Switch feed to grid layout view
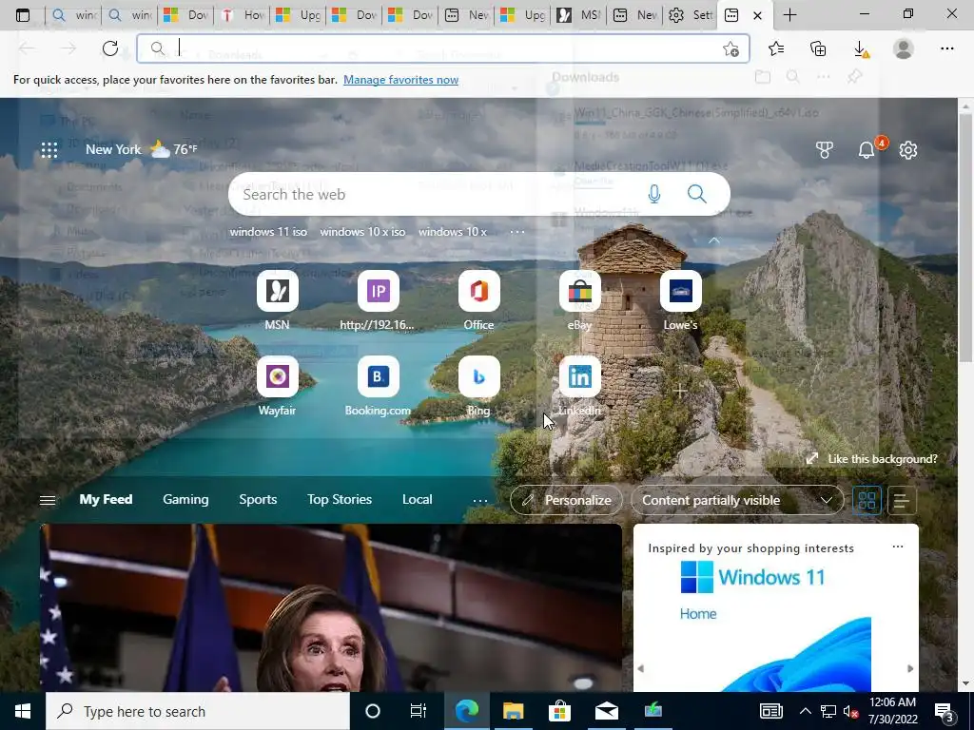 coord(867,500)
